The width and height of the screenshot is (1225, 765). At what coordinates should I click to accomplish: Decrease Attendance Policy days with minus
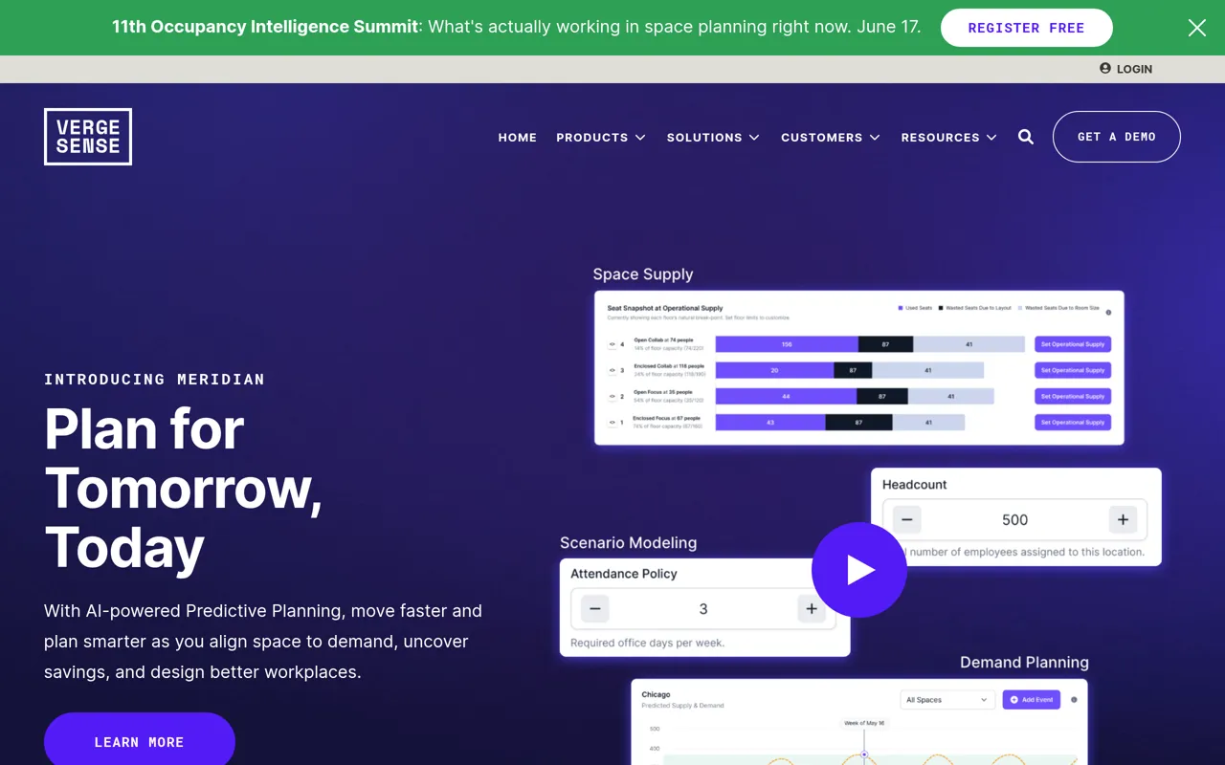tap(594, 608)
